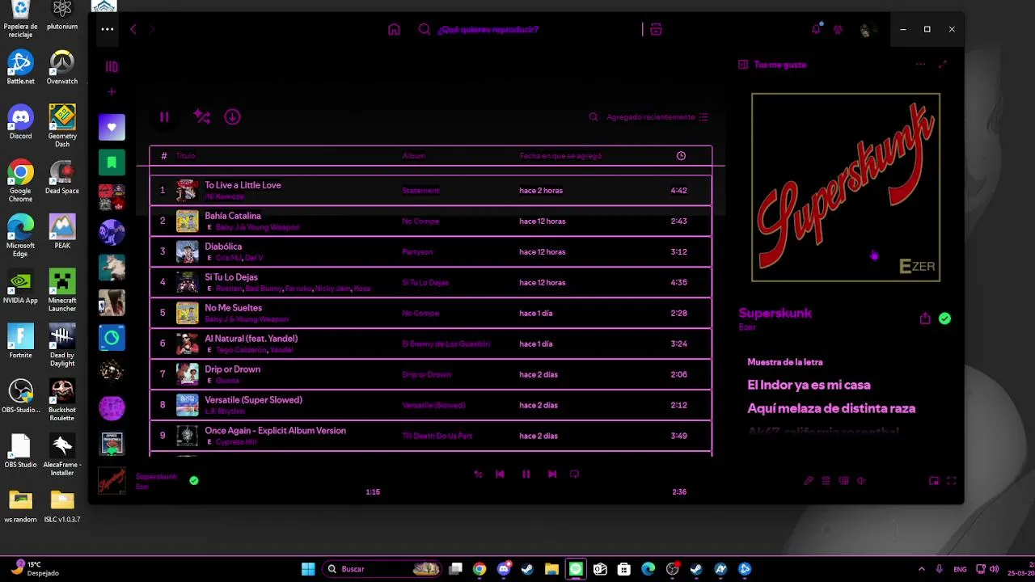This screenshot has height=582, width=1035.
Task: Open the 'Tus me gusta' panel header
Action: (x=779, y=65)
